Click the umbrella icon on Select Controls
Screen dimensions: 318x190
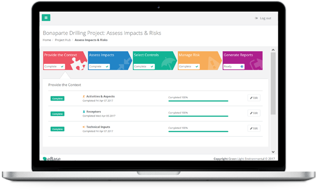[x=169, y=64]
